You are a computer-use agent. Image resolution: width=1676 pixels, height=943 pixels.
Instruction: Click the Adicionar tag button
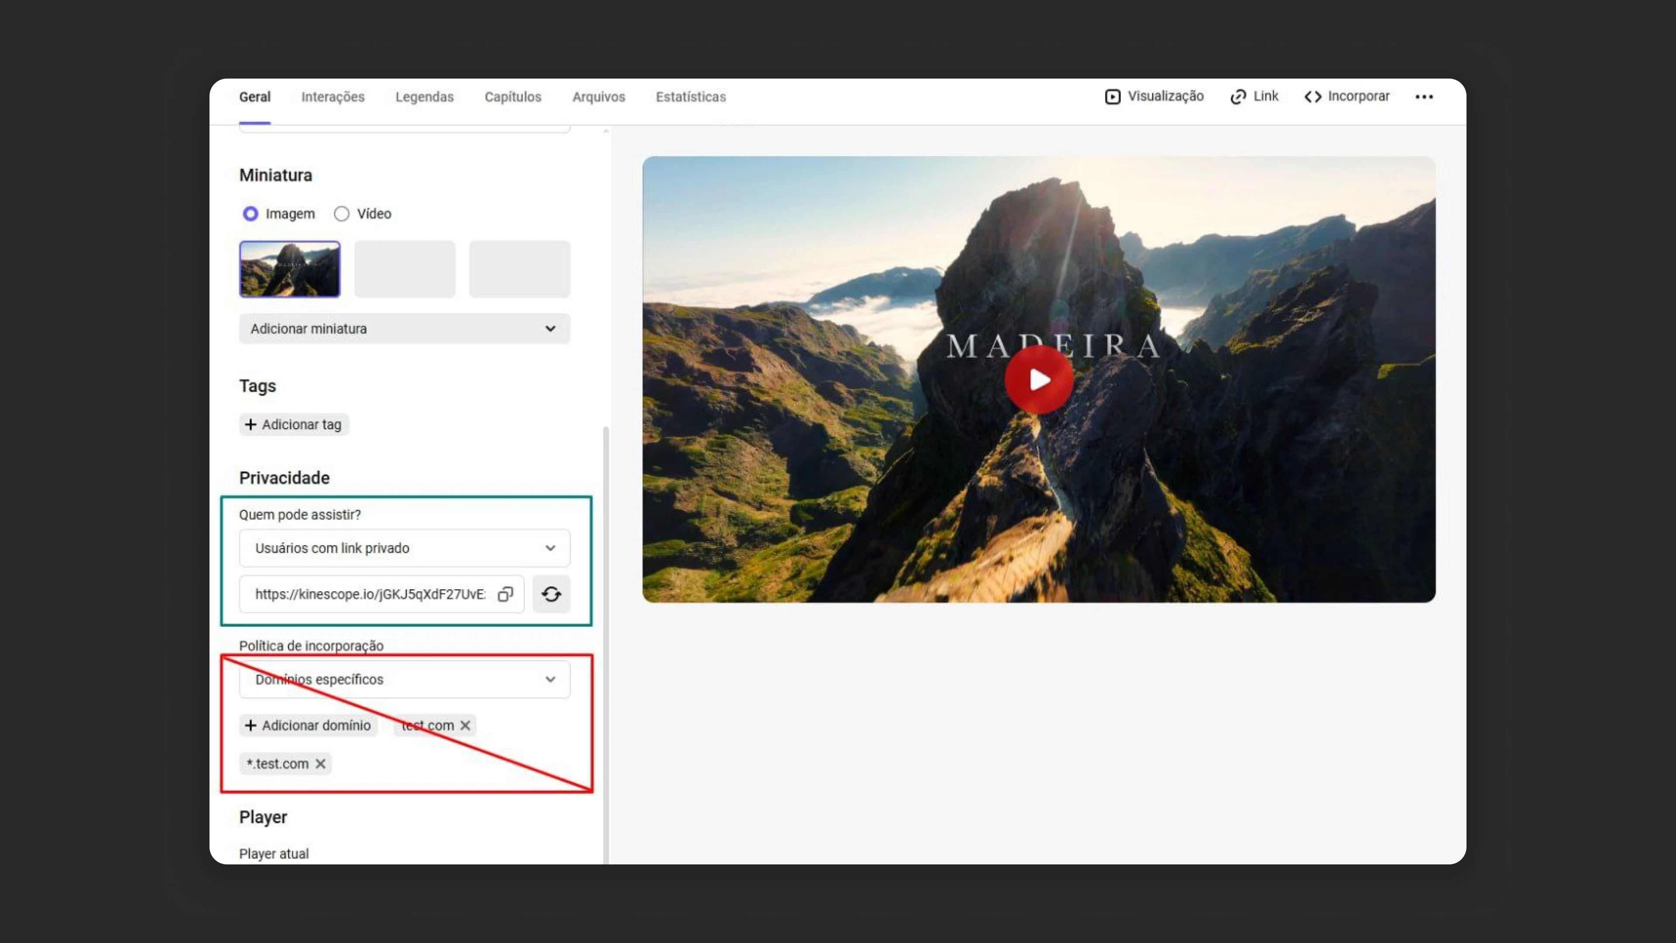click(x=294, y=424)
